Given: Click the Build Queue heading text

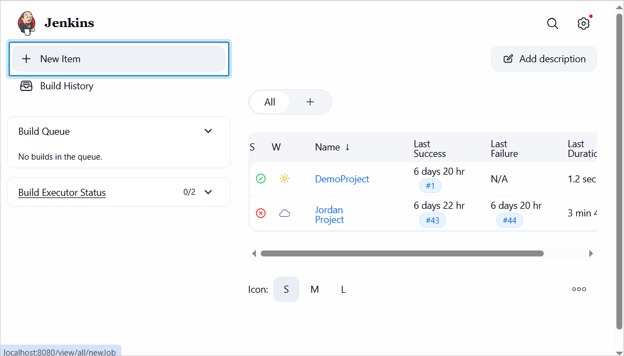Looking at the screenshot, I should click(x=44, y=131).
